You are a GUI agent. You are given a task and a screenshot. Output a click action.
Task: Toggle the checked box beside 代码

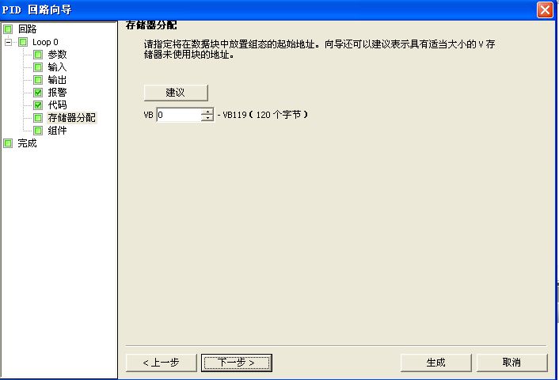pos(38,105)
